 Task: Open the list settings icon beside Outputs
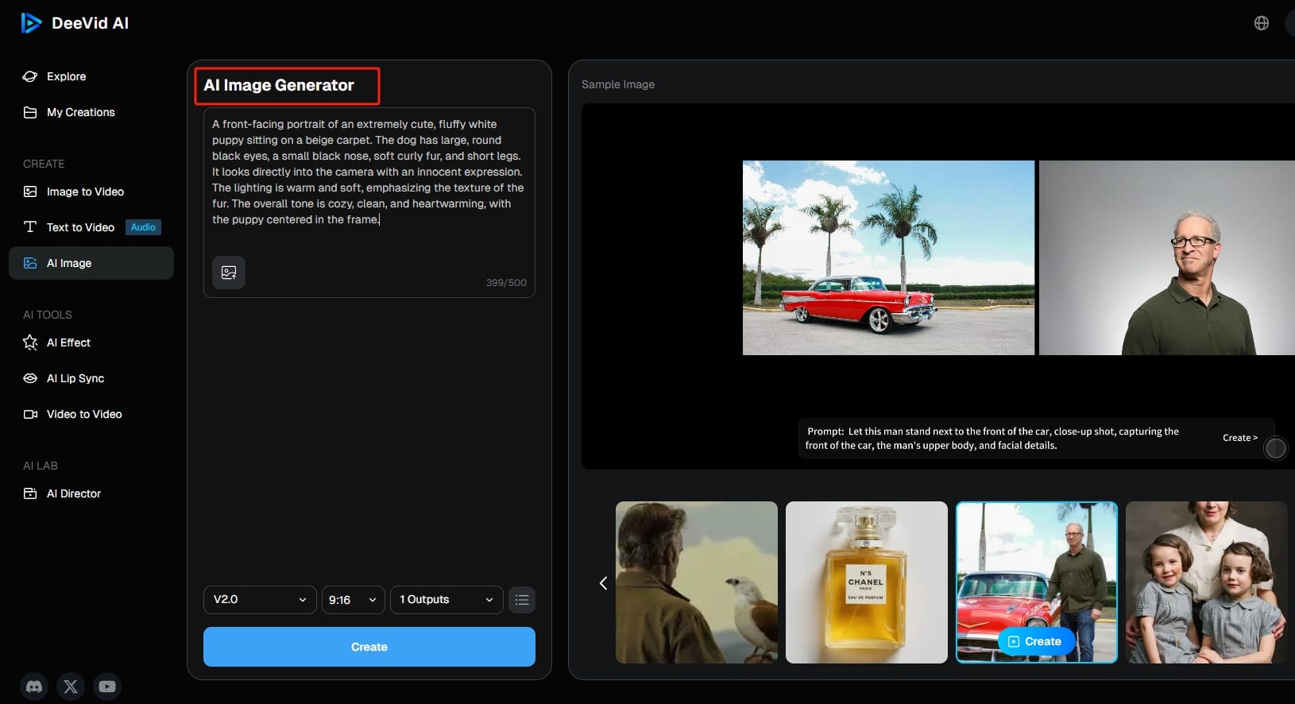point(522,600)
